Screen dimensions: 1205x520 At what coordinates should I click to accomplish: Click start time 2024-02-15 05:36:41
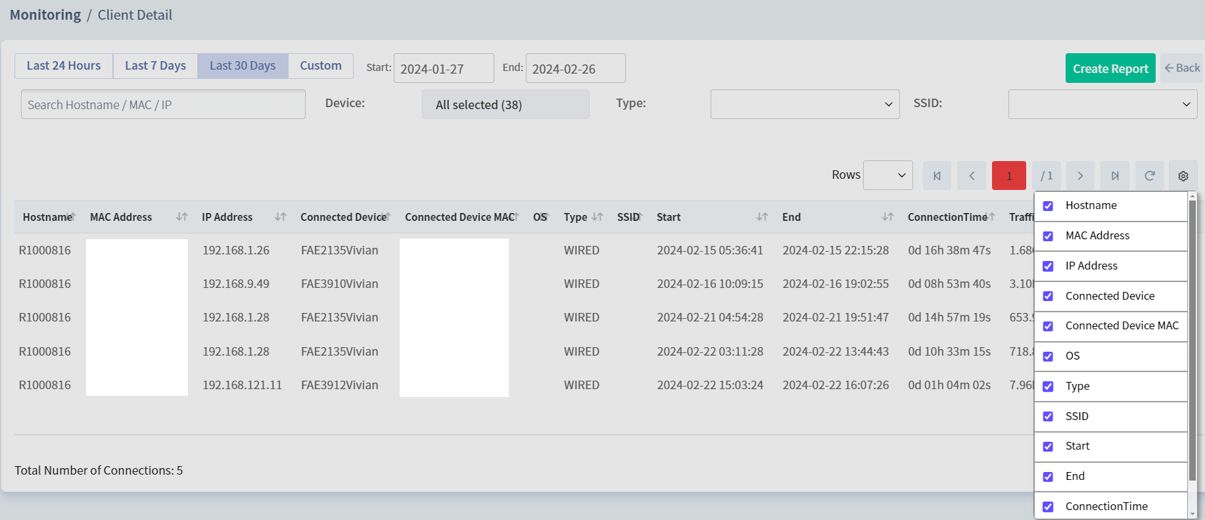tap(710, 250)
